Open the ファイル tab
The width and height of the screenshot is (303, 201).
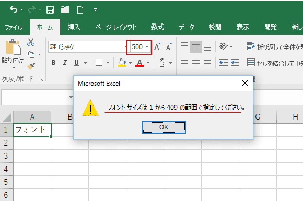[x=14, y=28]
